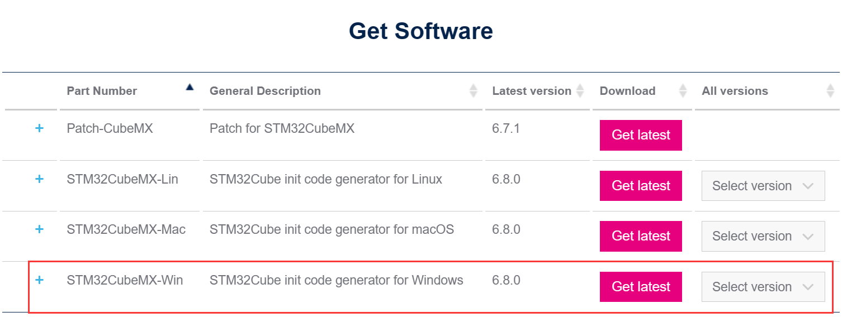Expand the STM32CubeMX-Mac row details
Image resolution: width=866 pixels, height=327 pixels.
(x=39, y=229)
